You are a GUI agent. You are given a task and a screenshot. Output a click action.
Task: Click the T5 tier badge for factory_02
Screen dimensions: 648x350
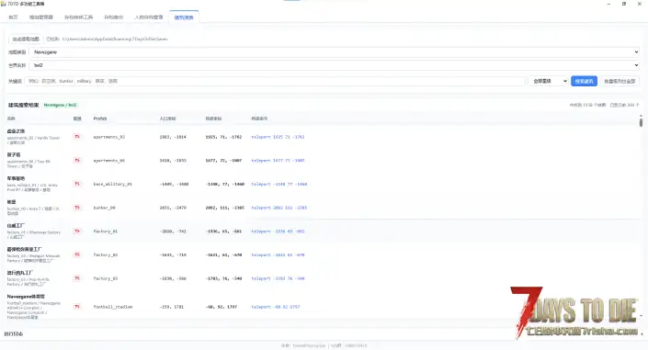pyautogui.click(x=77, y=254)
